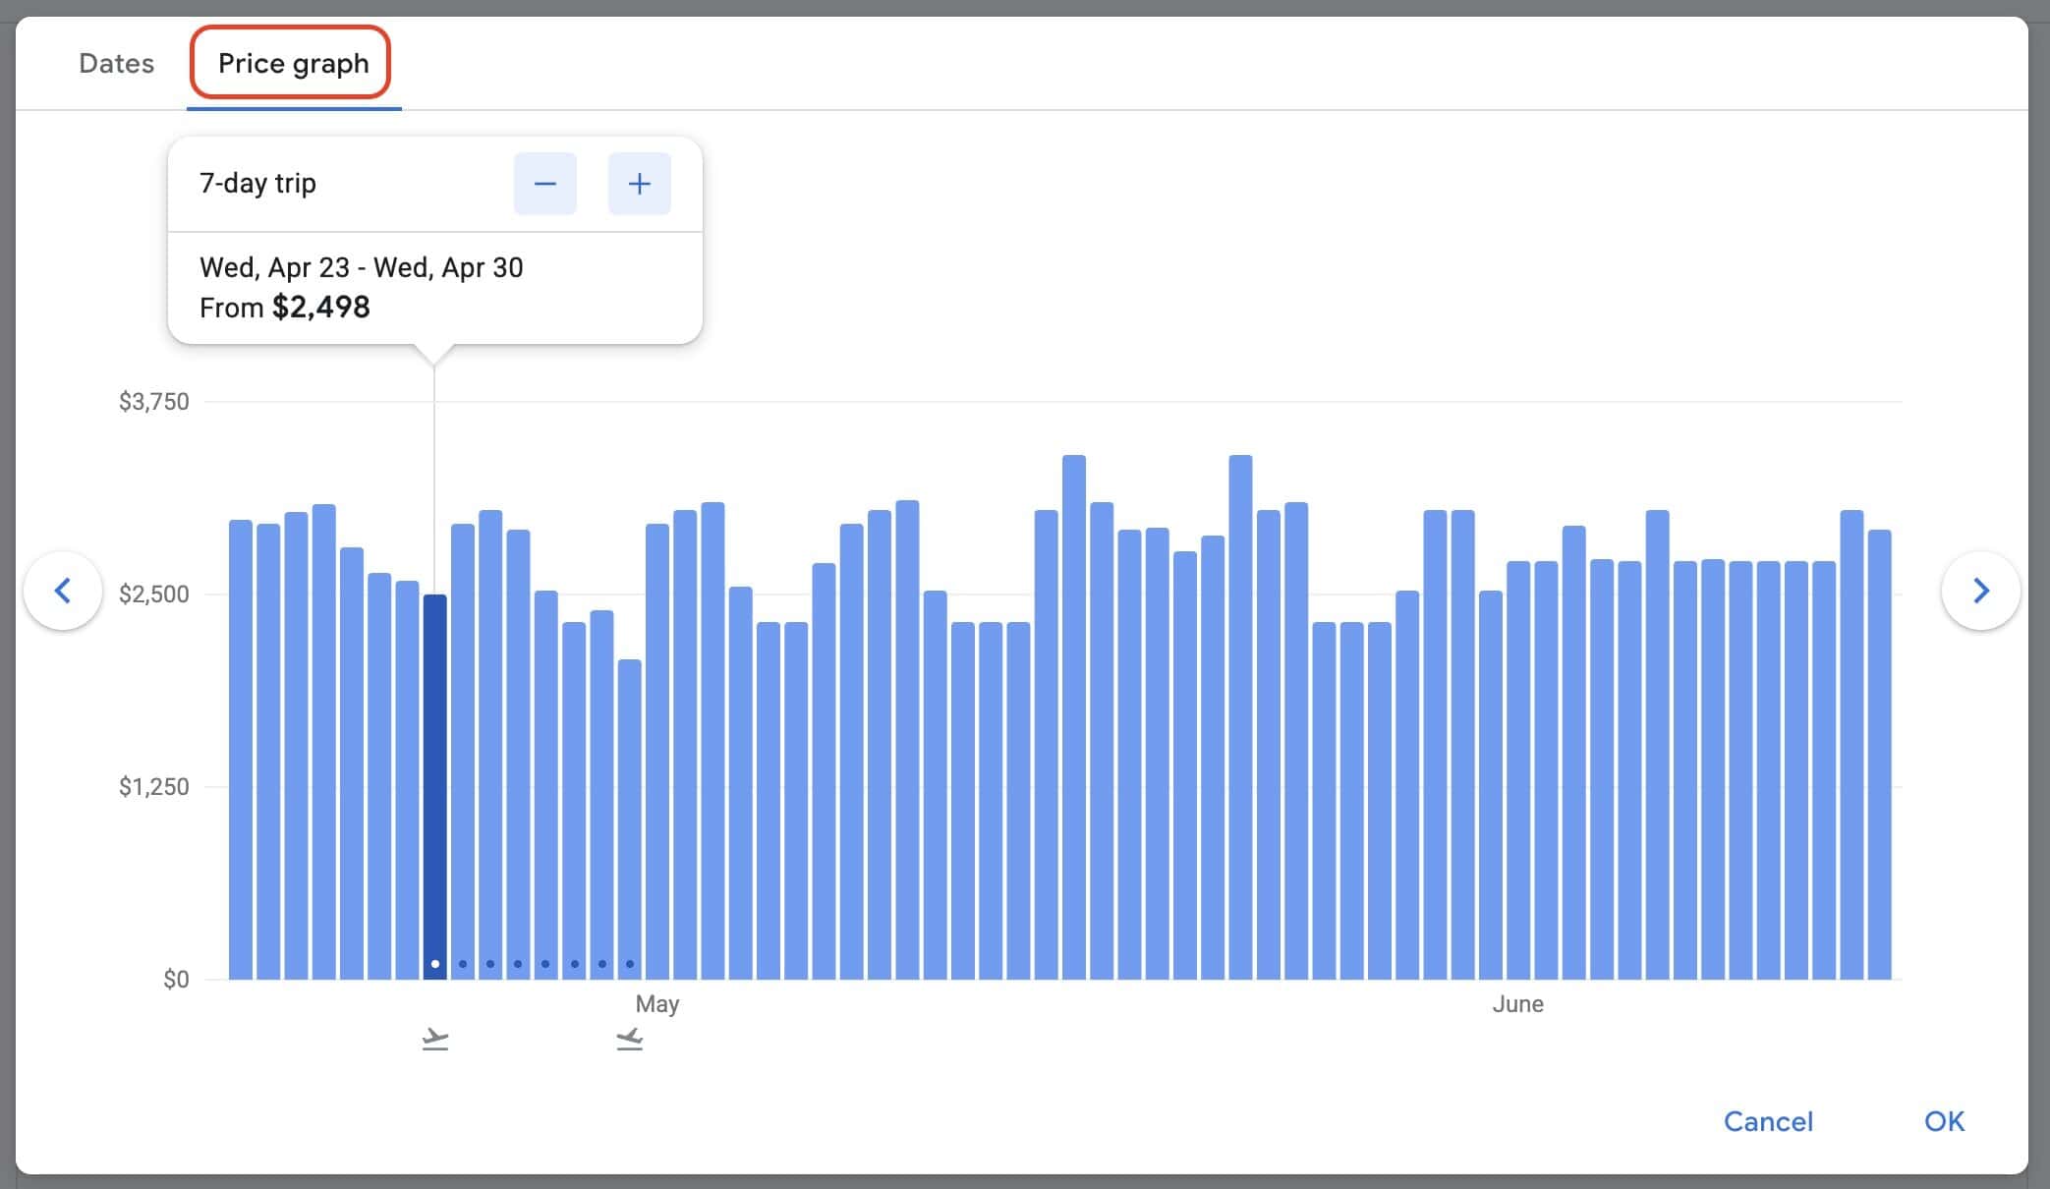Click the second tallest bar before June

click(x=1240, y=717)
